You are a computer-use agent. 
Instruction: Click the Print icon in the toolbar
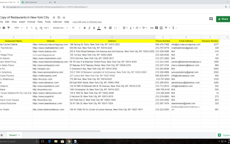coord(4,28)
